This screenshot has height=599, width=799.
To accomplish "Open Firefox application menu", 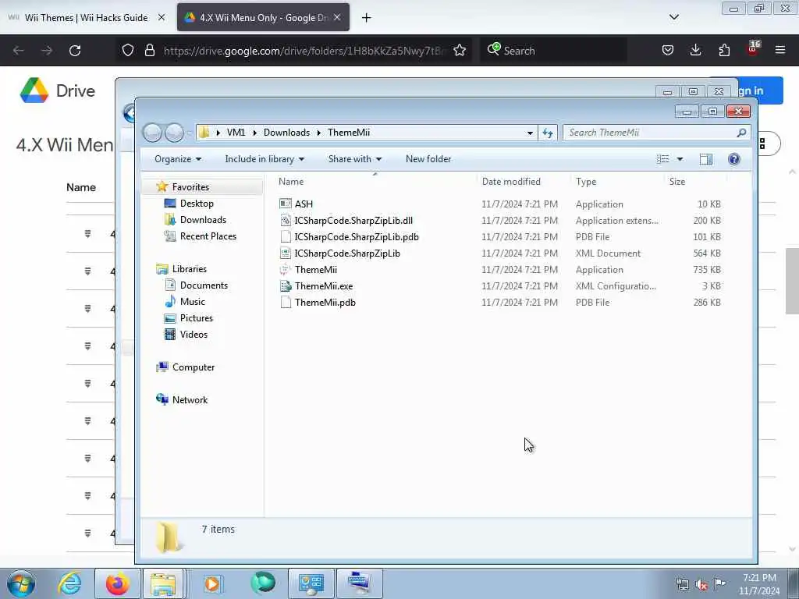I will pyautogui.click(x=779, y=50).
